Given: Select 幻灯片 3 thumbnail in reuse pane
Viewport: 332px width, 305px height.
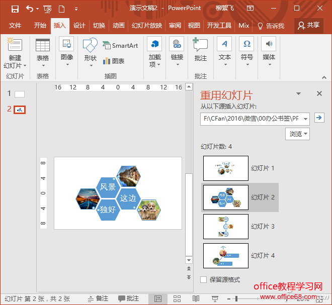Looking at the screenshot, I should pyautogui.click(x=226, y=227).
